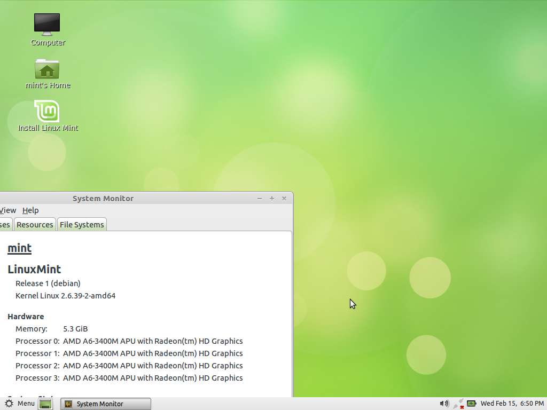Click the Processor 3 row
Image resolution: width=547 pixels, height=410 pixels.
pyautogui.click(x=129, y=378)
